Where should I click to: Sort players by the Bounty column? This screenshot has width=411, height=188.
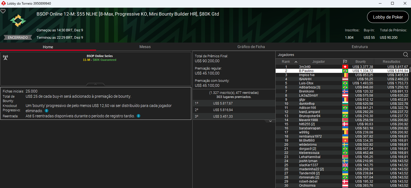pos(361,61)
